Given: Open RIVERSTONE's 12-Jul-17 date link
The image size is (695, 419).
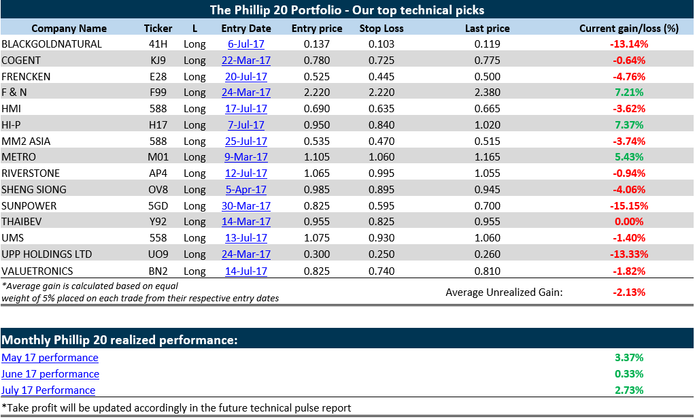Looking at the screenshot, I should click(x=246, y=173).
